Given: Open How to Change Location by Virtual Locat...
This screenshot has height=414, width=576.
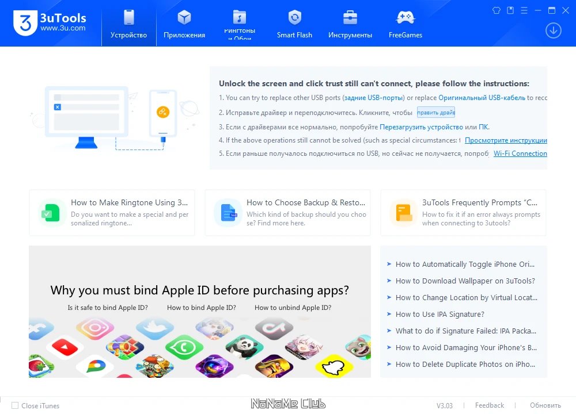Looking at the screenshot, I should pyautogui.click(x=466, y=297).
